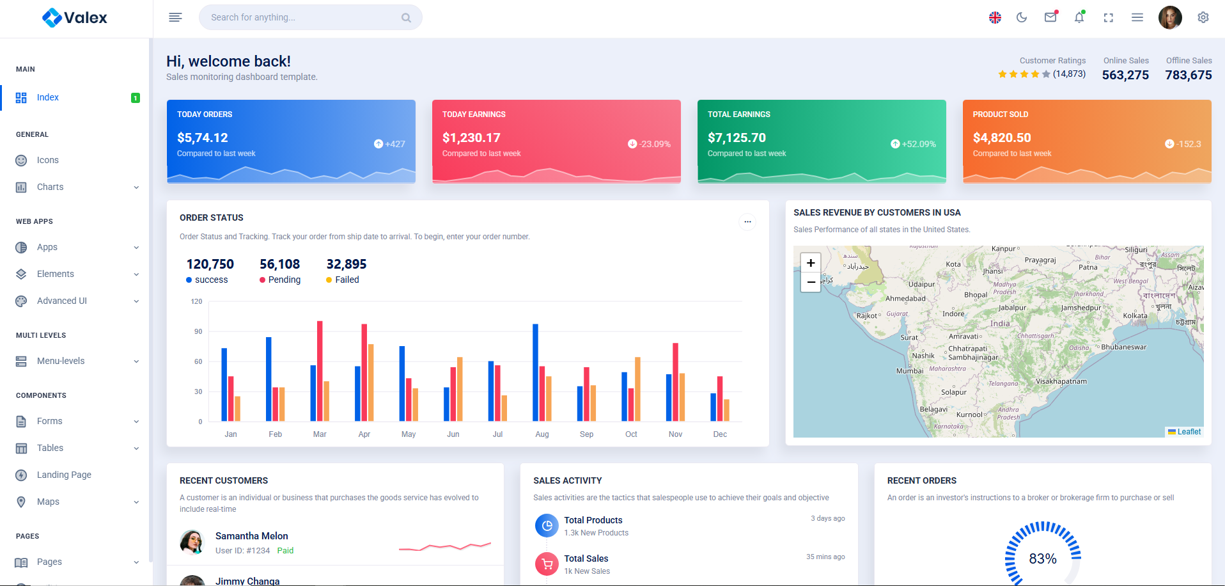Click the search magnifier icon
1225x586 pixels.
pos(406,18)
